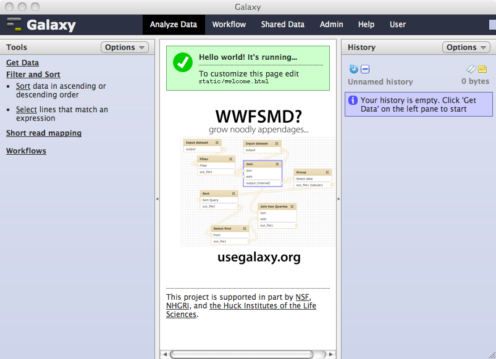Collapse the Filter and Sort section
Image resolution: width=496 pixels, height=359 pixels.
pyautogui.click(x=33, y=74)
